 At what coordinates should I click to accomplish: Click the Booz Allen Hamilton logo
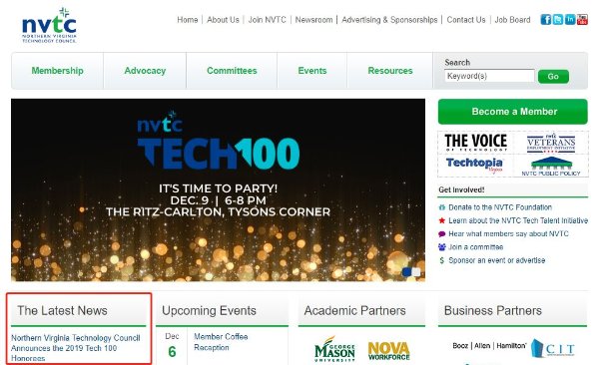point(489,346)
